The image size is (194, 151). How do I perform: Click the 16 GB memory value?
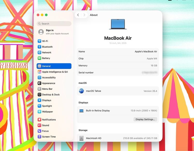tap(154, 66)
